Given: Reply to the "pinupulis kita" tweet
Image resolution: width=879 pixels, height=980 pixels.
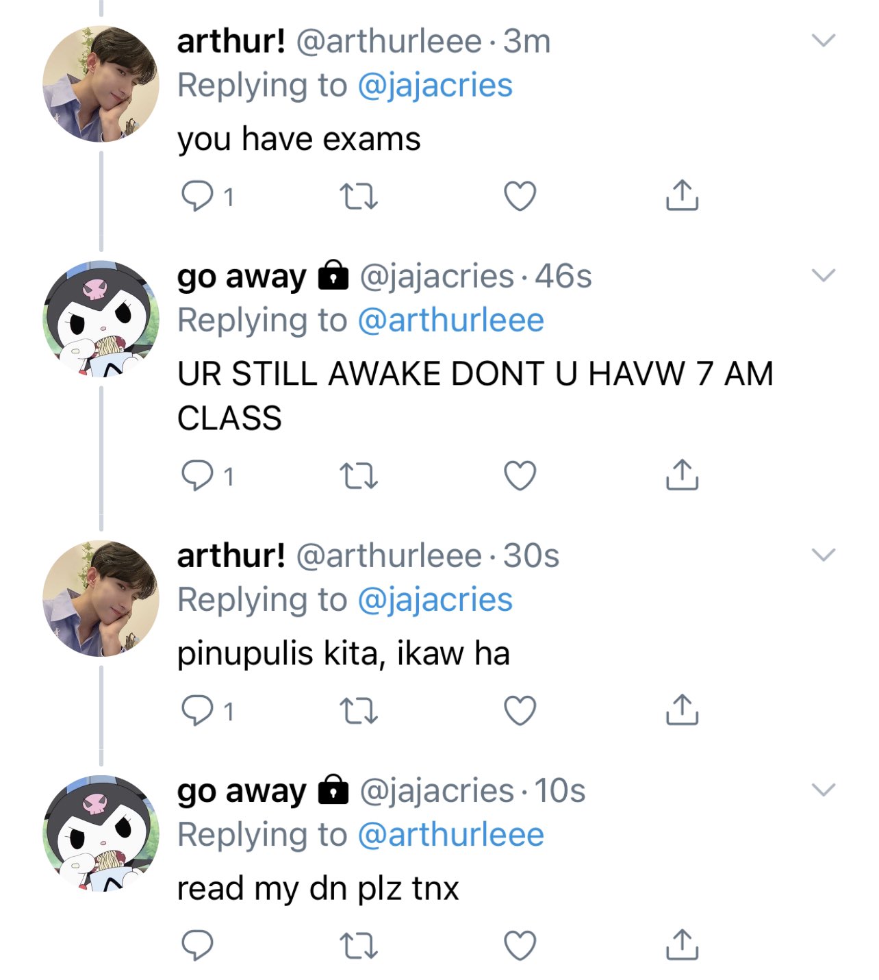Looking at the screenshot, I should click(x=197, y=710).
